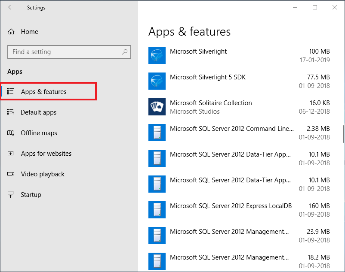This screenshot has width=345, height=272.
Task: Switch to Video playback settings
Action: click(69, 174)
